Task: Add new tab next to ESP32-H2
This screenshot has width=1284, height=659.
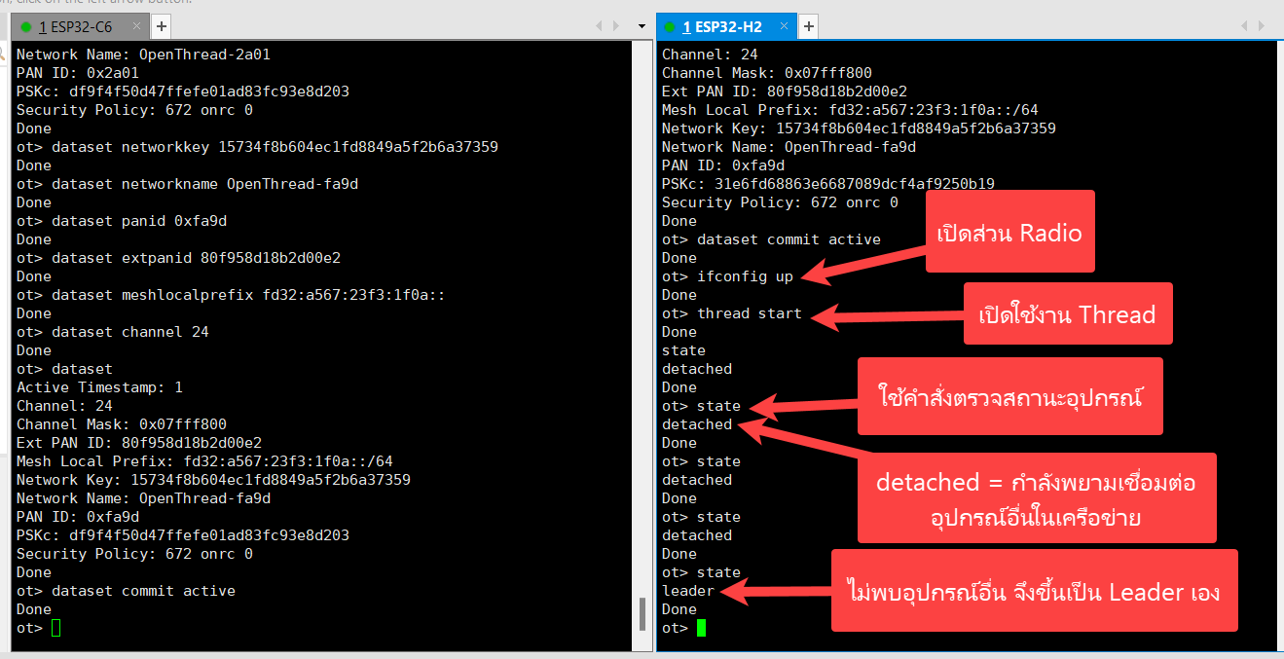Action: point(808,26)
